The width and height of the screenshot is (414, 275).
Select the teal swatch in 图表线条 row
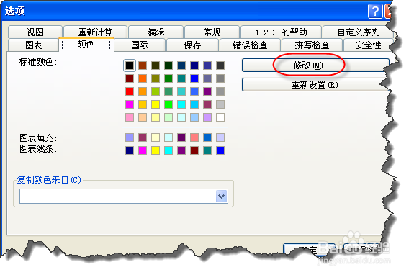(207, 150)
